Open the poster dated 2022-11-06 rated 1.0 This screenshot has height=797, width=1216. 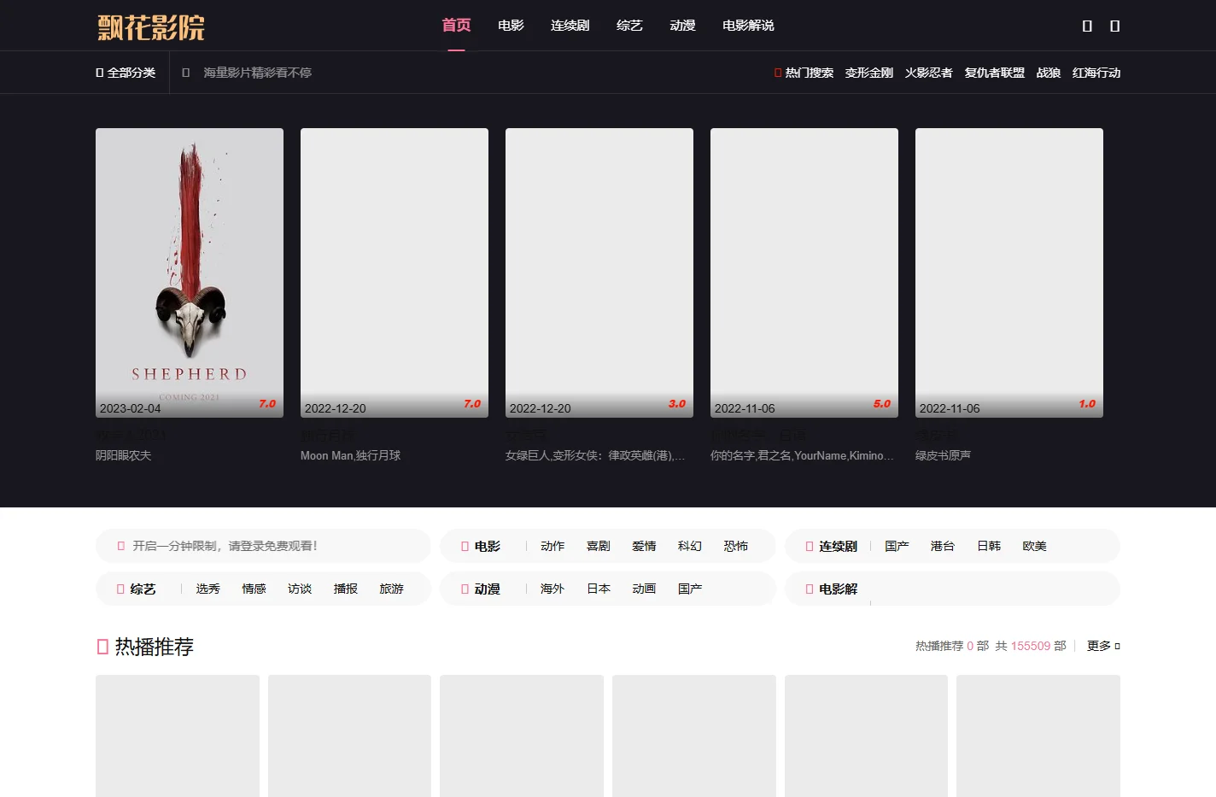[x=1009, y=273]
